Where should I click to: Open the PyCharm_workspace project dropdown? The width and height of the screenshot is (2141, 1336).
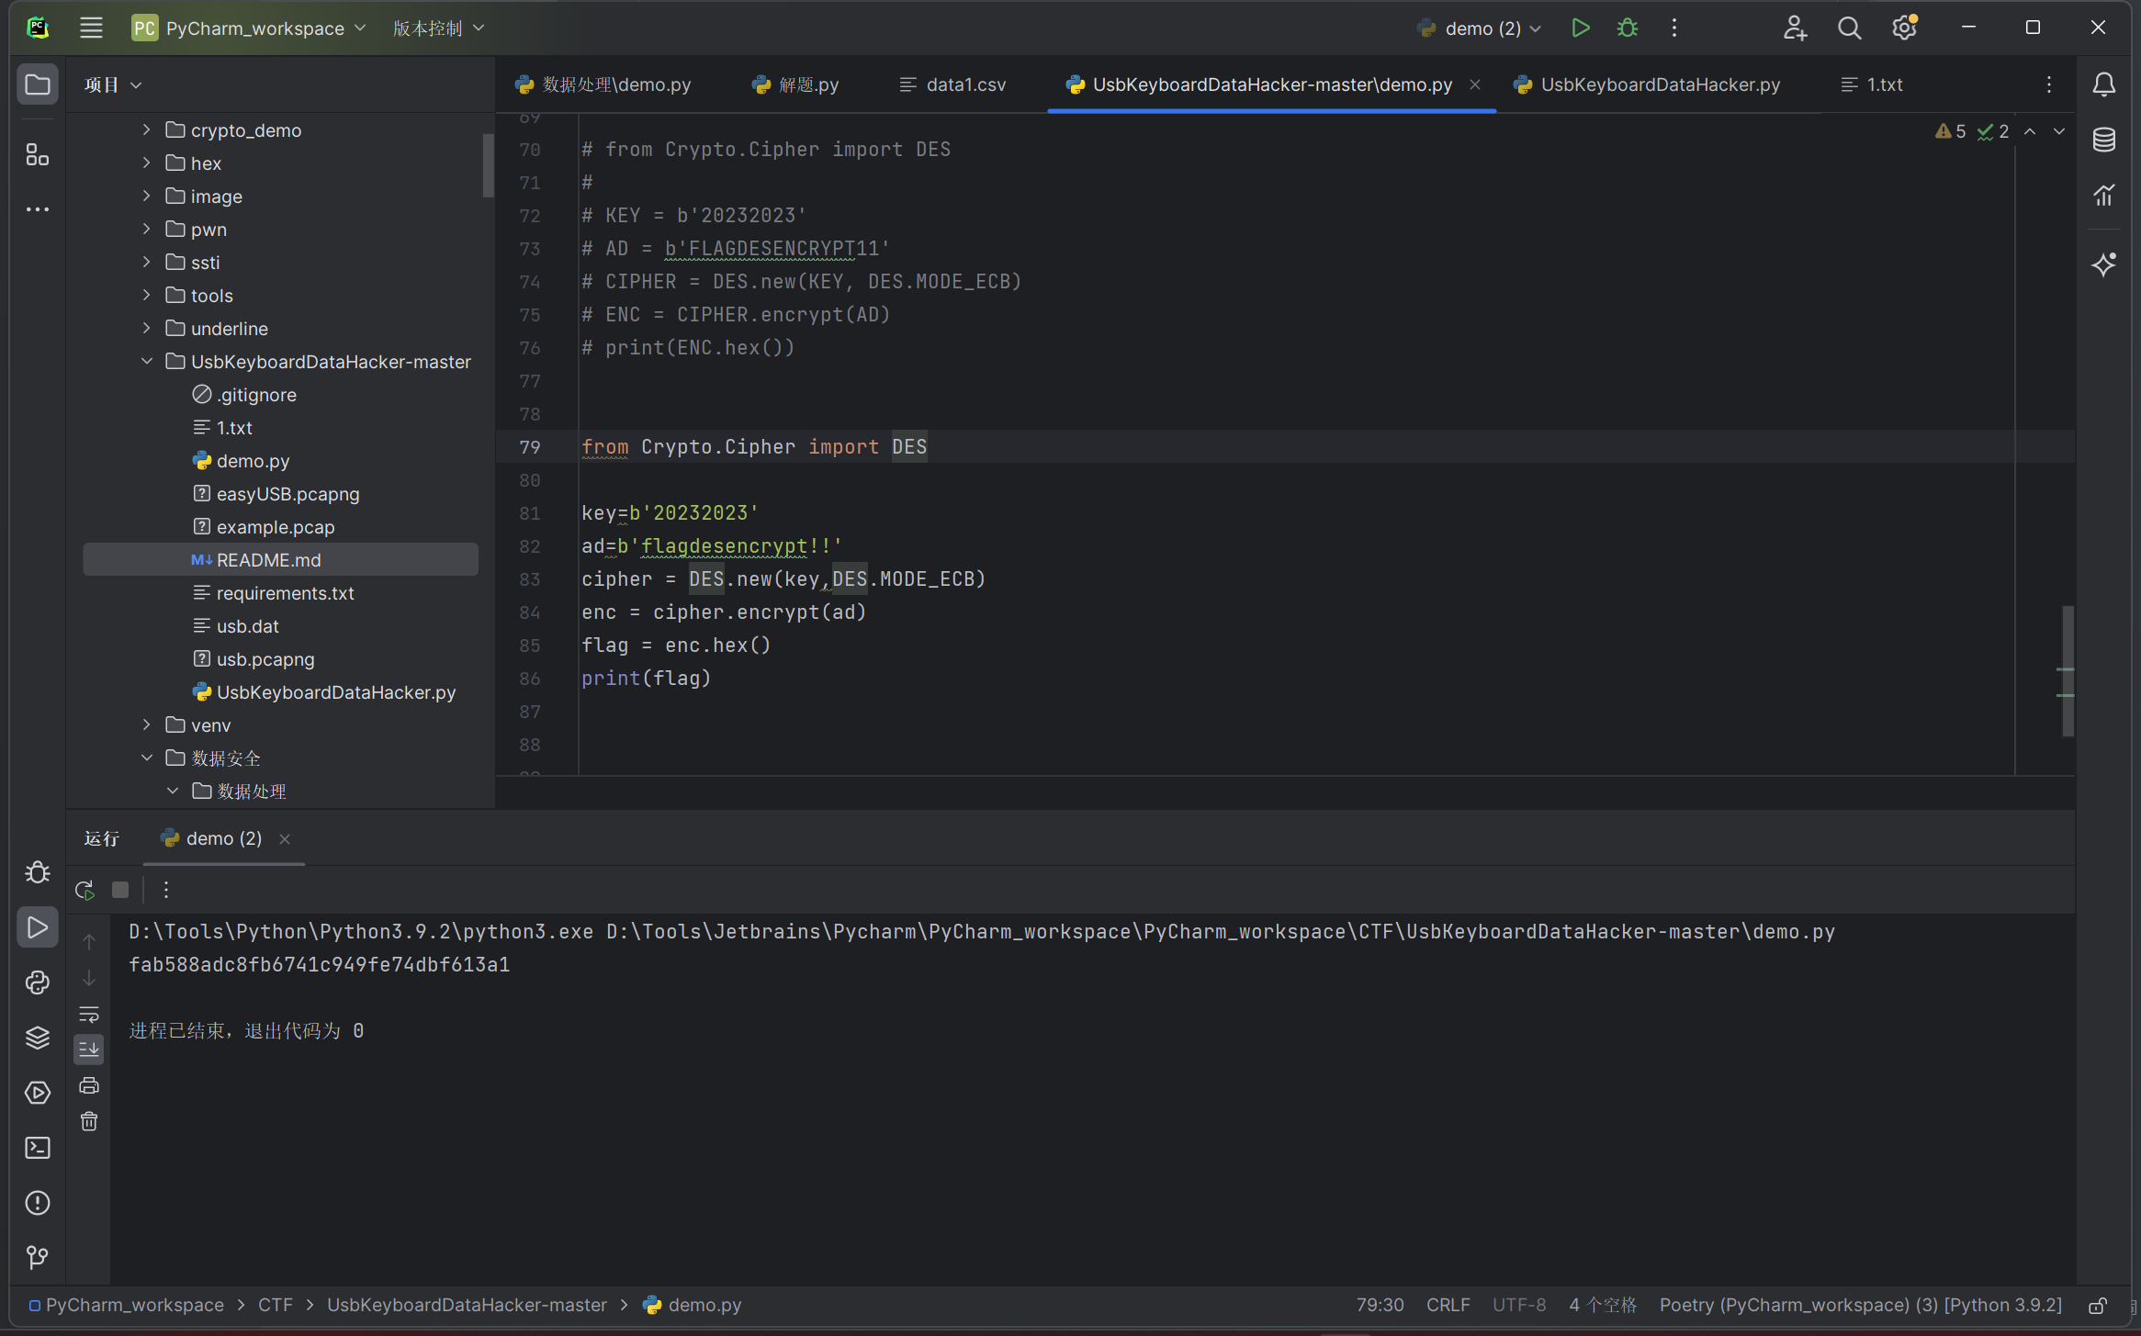point(250,28)
